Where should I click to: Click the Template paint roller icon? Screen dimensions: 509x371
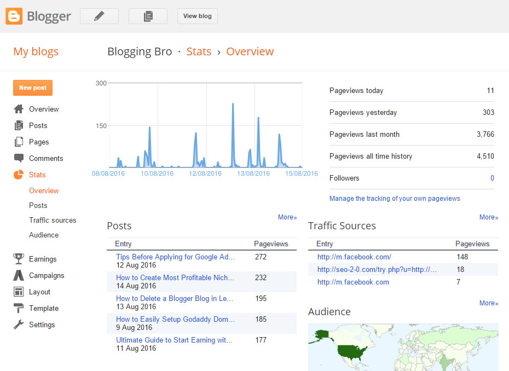[19, 308]
